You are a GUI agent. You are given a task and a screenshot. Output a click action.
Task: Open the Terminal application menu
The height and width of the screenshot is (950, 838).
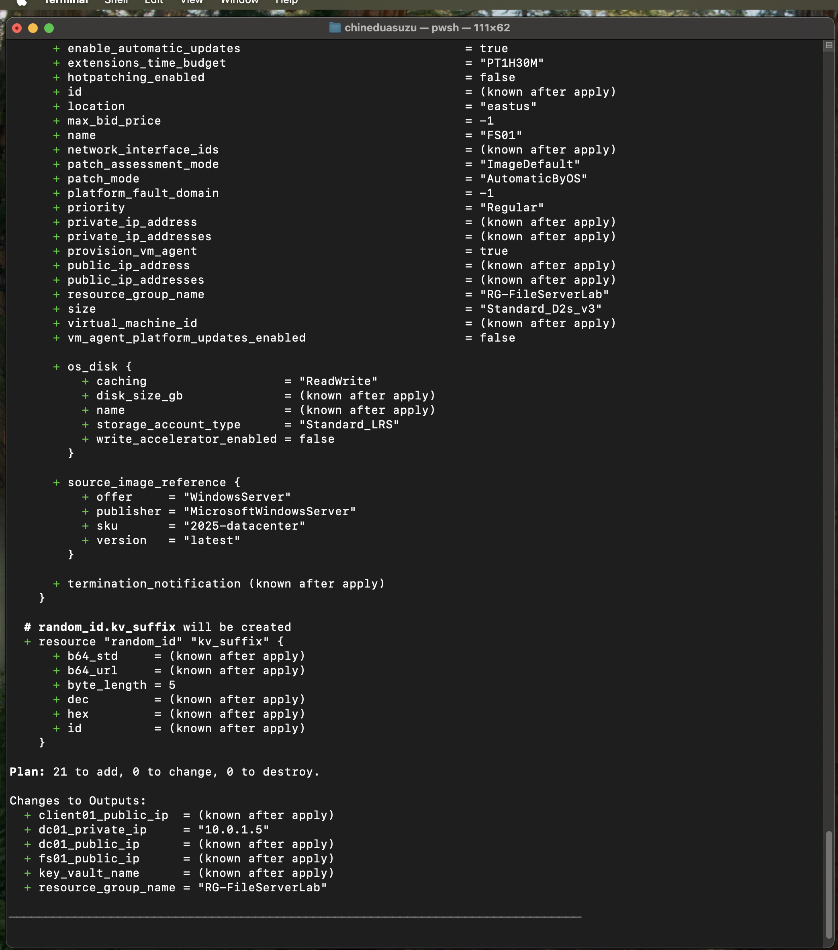click(x=66, y=2)
